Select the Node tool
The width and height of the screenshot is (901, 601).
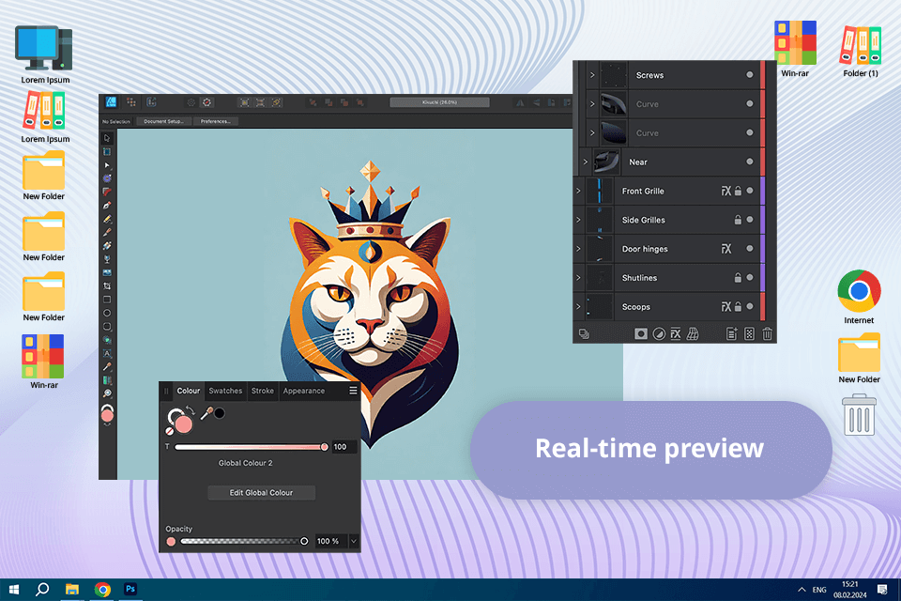point(107,165)
